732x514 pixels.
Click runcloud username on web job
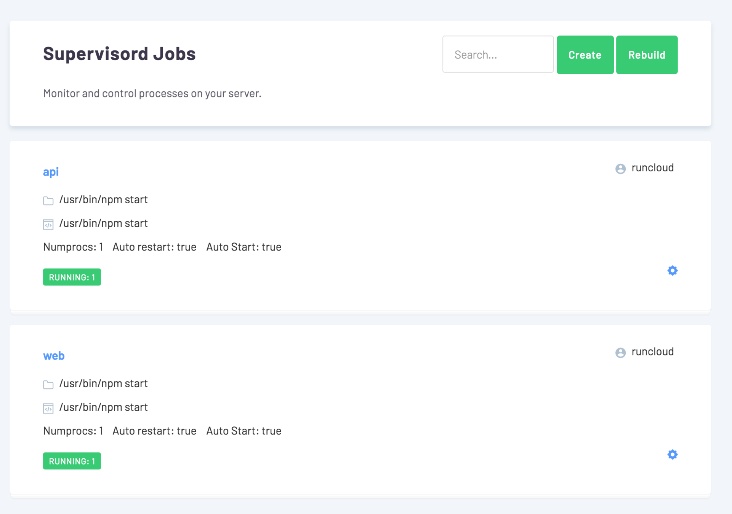click(652, 352)
